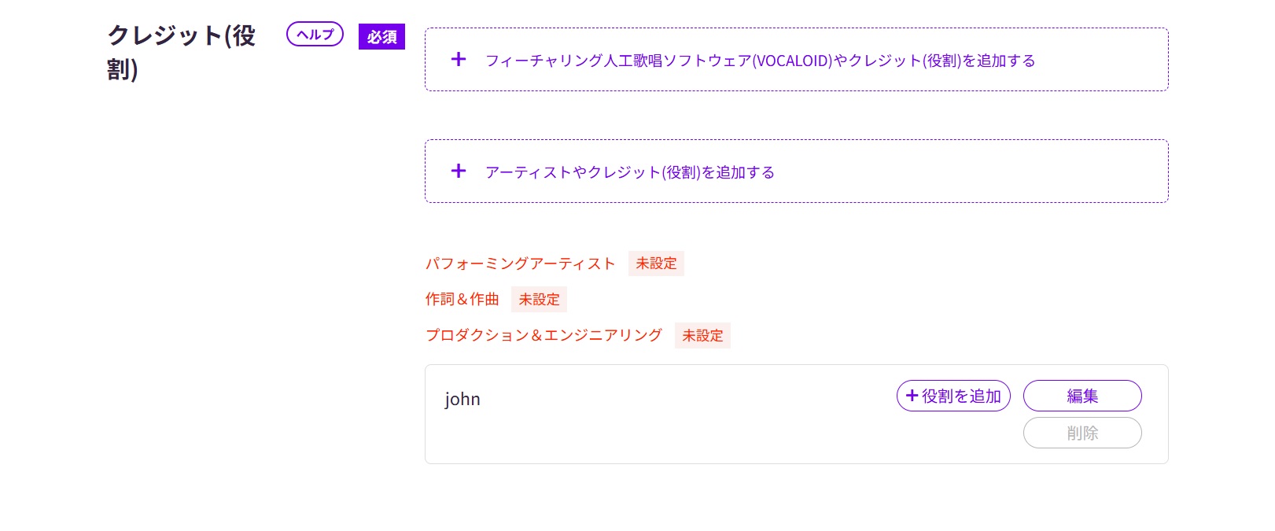Click the plus icon for adding VOCALOID credit
This screenshot has height=531, width=1275.
(459, 60)
